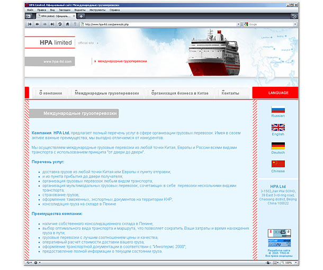Screen dimensions: 323x270
Task: Click the Deutsch language text link
Action: pos(278,152)
